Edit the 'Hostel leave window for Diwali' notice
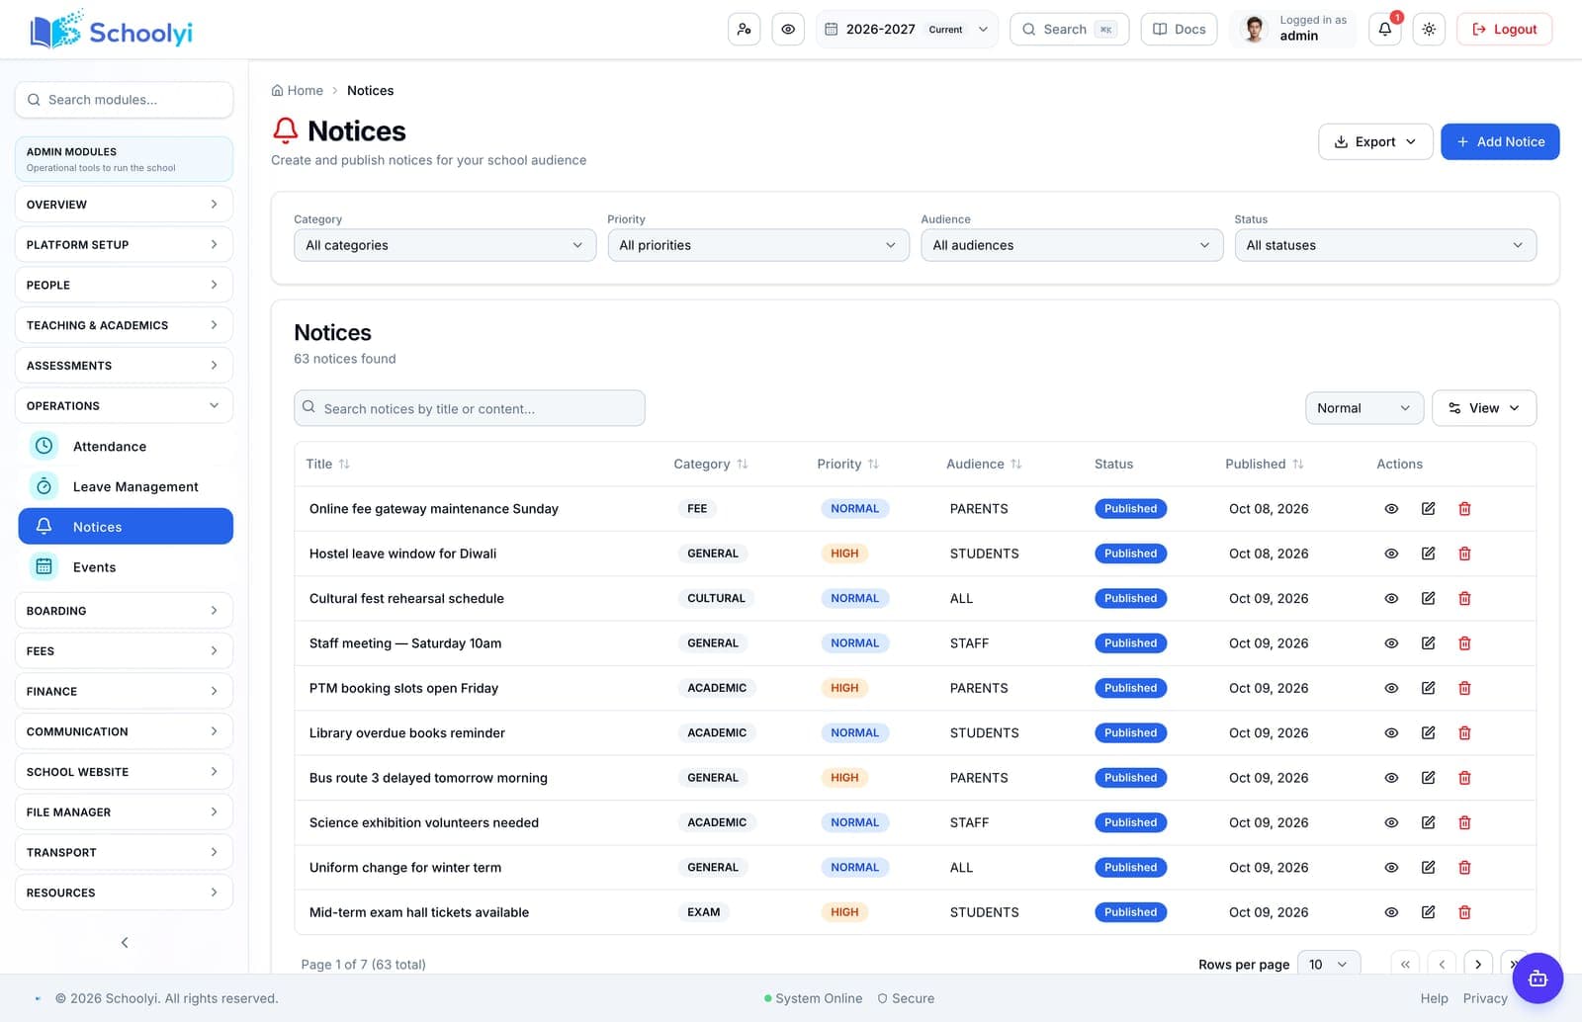The width and height of the screenshot is (1582, 1022). (1428, 554)
